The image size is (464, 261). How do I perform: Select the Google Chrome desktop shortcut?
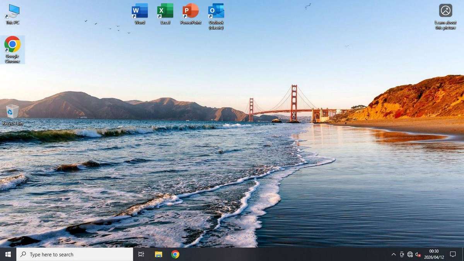[x=12, y=50]
